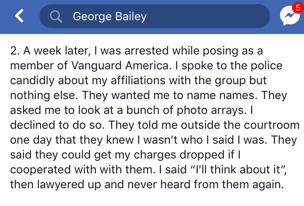The height and width of the screenshot is (206, 304).
Task: Focus the search field containing George Bailey
Action: click(155, 16)
